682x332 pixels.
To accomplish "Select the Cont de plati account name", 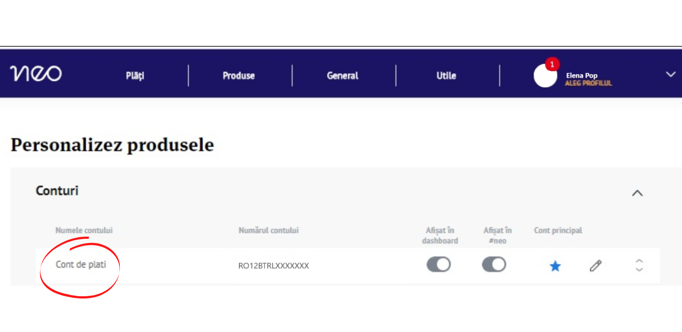I will point(81,264).
